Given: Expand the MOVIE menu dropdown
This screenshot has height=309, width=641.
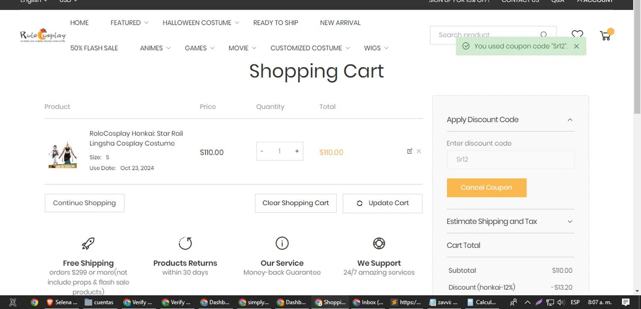Looking at the screenshot, I should point(254,48).
